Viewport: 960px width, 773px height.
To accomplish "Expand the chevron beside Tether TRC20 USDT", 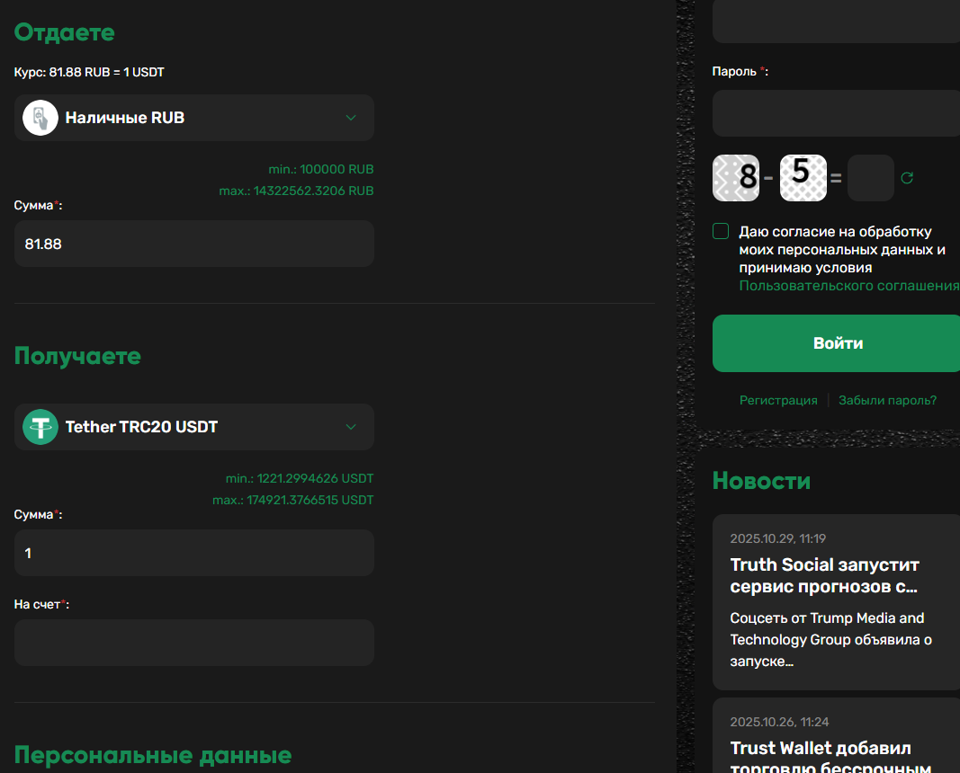I will point(351,427).
